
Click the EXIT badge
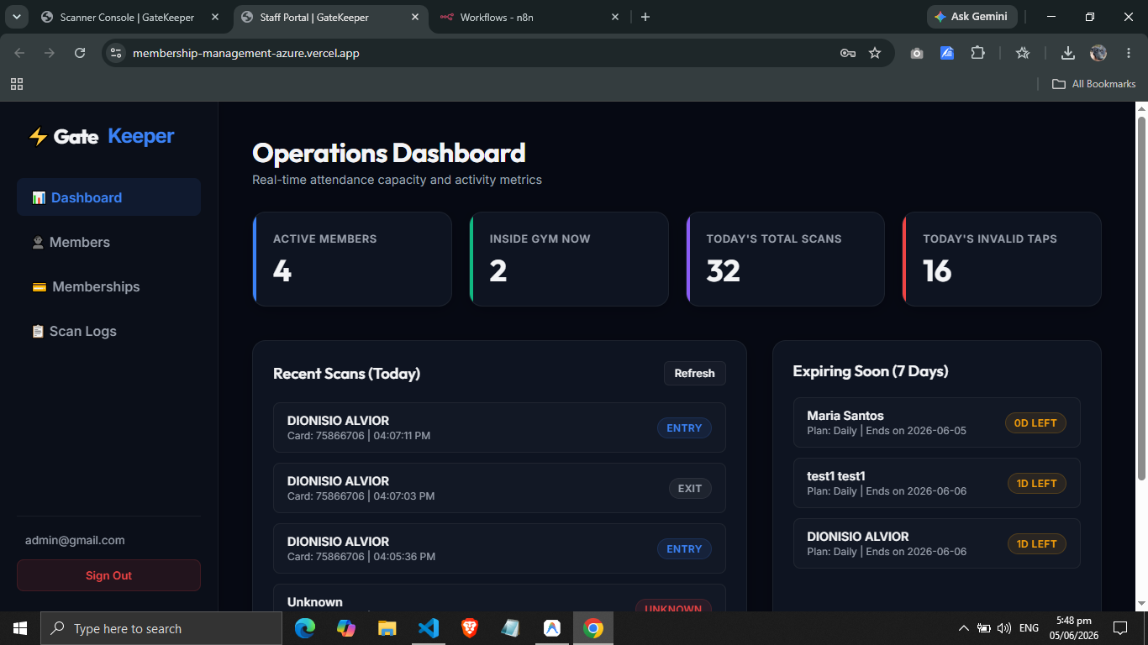(690, 488)
